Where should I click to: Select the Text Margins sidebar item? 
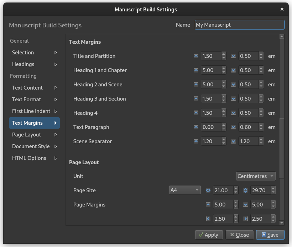[x=34, y=123]
